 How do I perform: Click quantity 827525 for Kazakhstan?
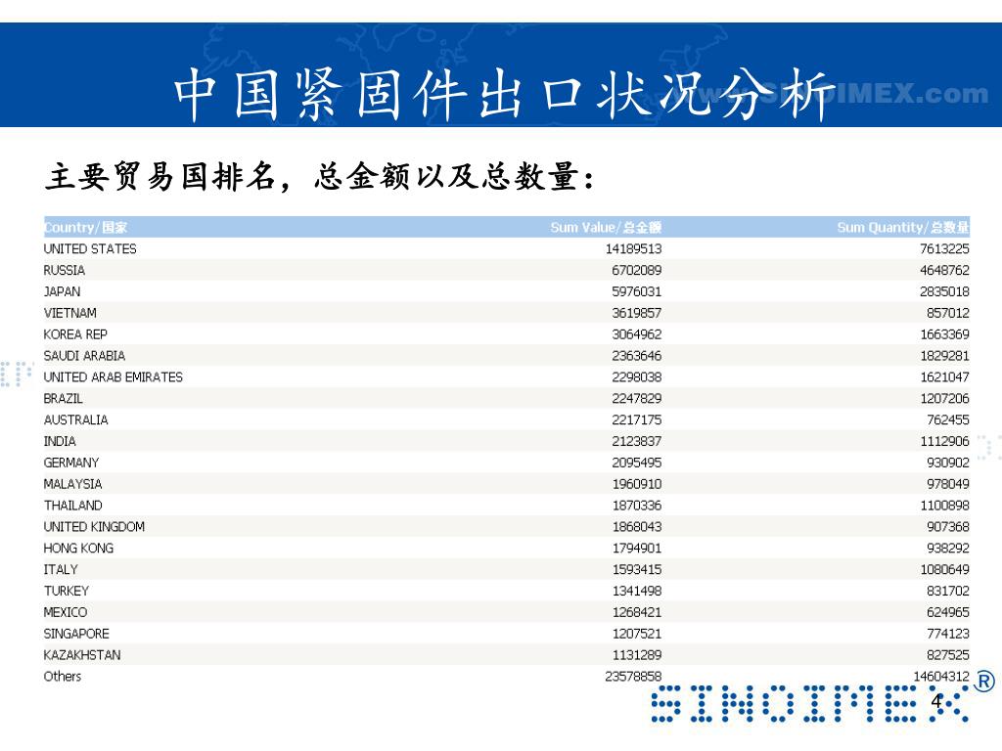point(948,655)
